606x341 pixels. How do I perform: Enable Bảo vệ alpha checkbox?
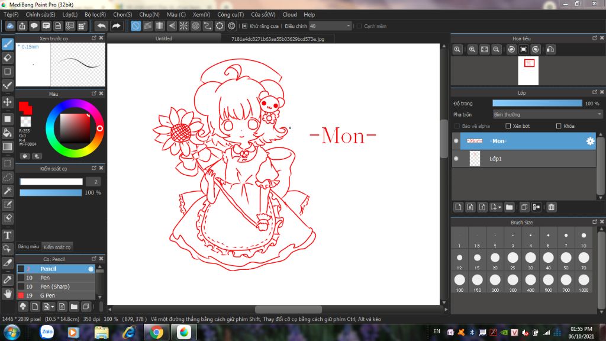click(457, 126)
